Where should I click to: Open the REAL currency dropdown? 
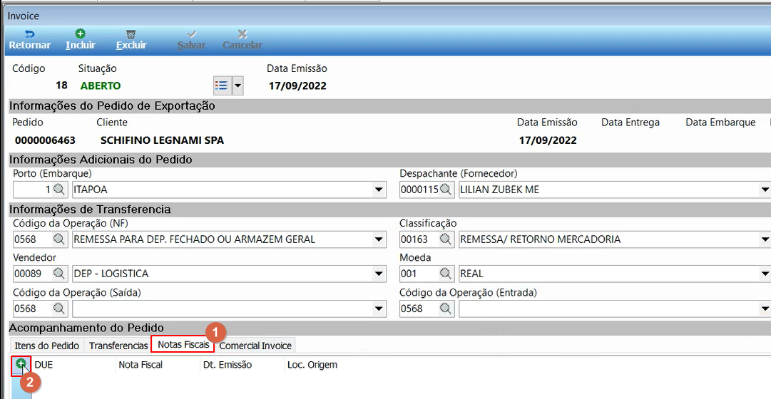[765, 274]
